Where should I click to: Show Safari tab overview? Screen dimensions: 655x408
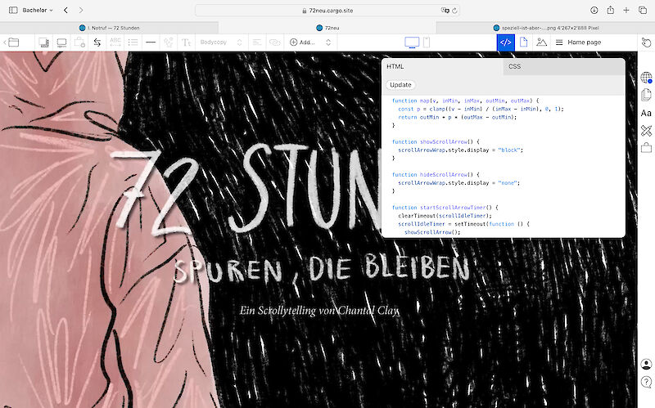(643, 10)
